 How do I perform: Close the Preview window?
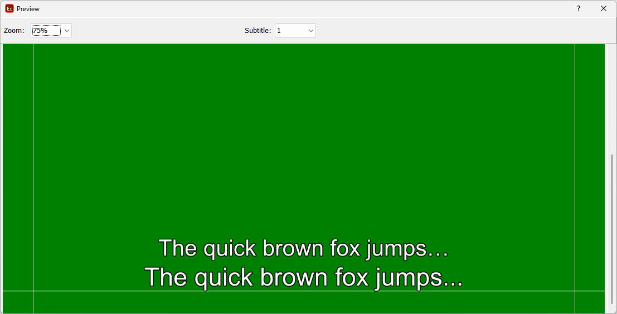pos(604,9)
